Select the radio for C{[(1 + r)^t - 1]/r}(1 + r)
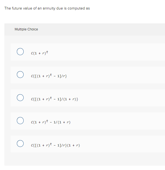 point(20,144)
